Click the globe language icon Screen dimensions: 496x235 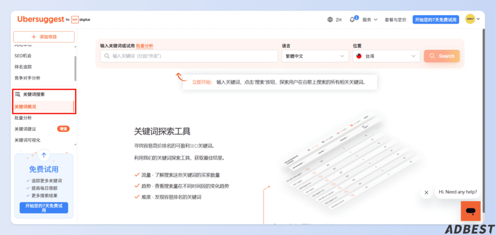[x=330, y=19]
